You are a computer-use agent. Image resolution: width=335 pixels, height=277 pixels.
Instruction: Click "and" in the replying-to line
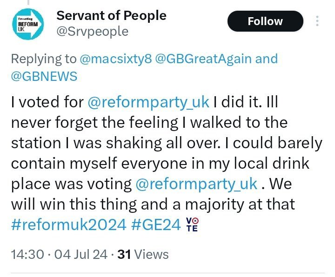point(266,59)
